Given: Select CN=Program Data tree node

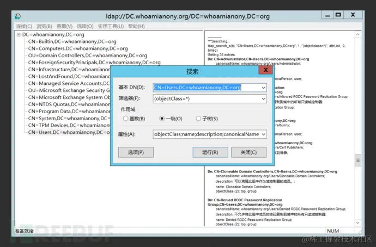Looking at the screenshot, I should [x=69, y=112].
